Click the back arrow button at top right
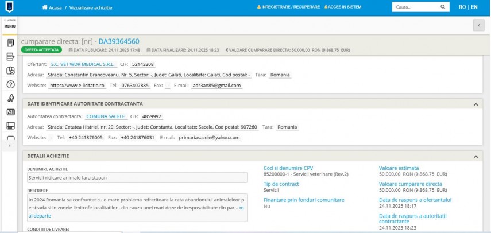The image size is (491, 233). pos(478,25)
